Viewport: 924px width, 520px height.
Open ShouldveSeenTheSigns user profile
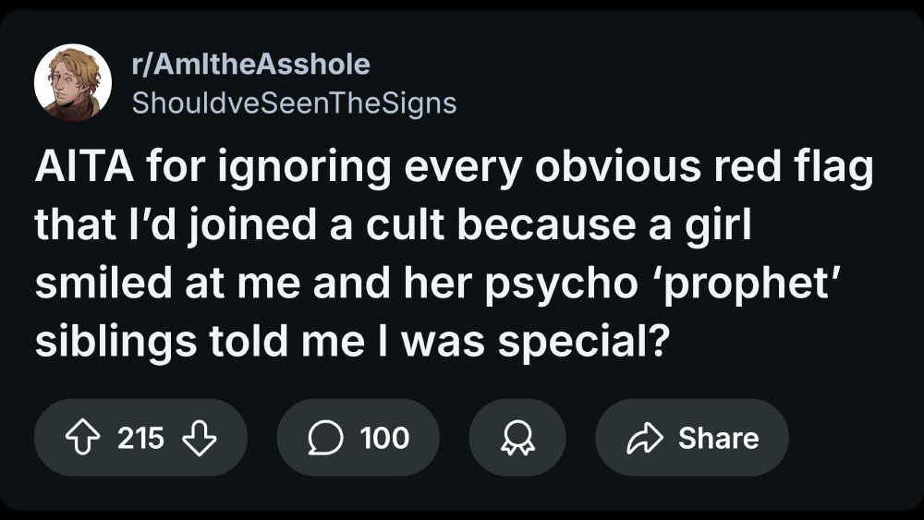(295, 103)
